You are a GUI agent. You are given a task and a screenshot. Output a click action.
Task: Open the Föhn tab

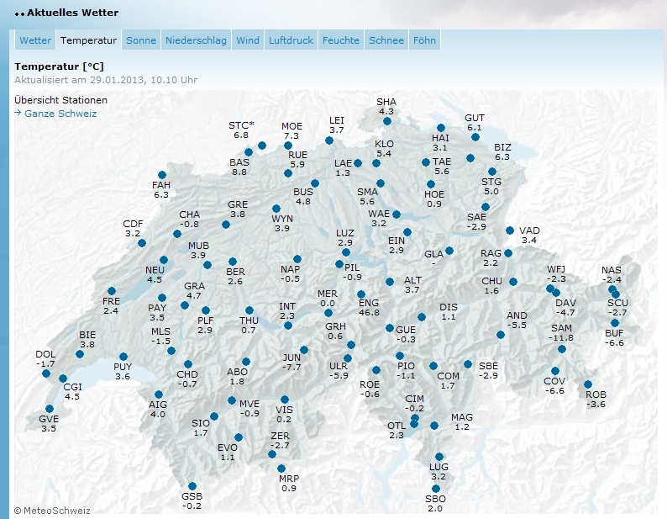pyautogui.click(x=424, y=40)
